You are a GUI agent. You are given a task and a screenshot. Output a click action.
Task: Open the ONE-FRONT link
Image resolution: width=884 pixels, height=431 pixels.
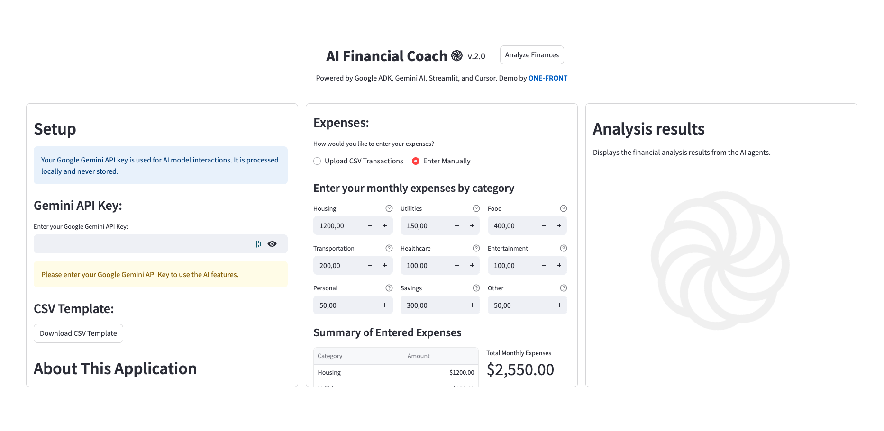548,78
